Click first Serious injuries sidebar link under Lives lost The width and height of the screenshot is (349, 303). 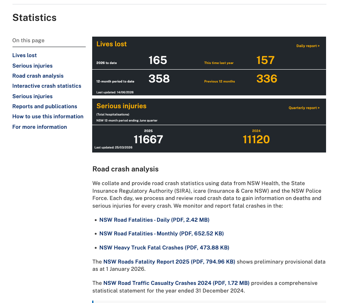click(x=33, y=66)
